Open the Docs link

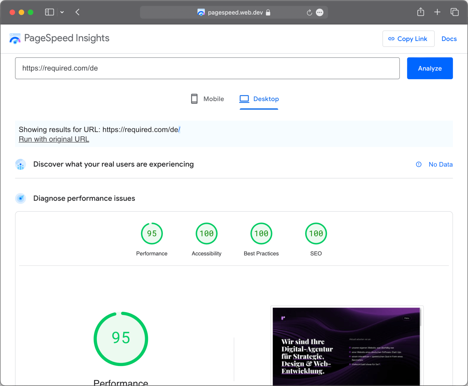pyautogui.click(x=449, y=39)
